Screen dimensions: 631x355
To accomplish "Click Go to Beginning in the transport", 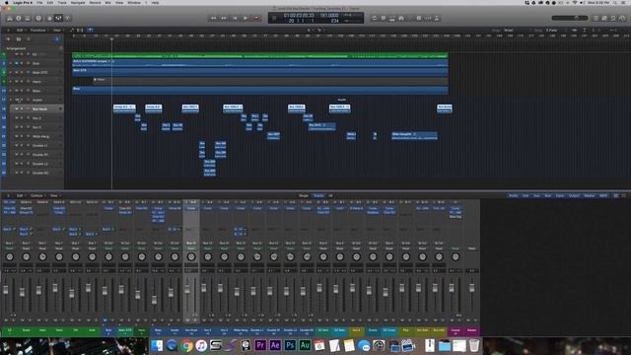I will tap(235, 18).
